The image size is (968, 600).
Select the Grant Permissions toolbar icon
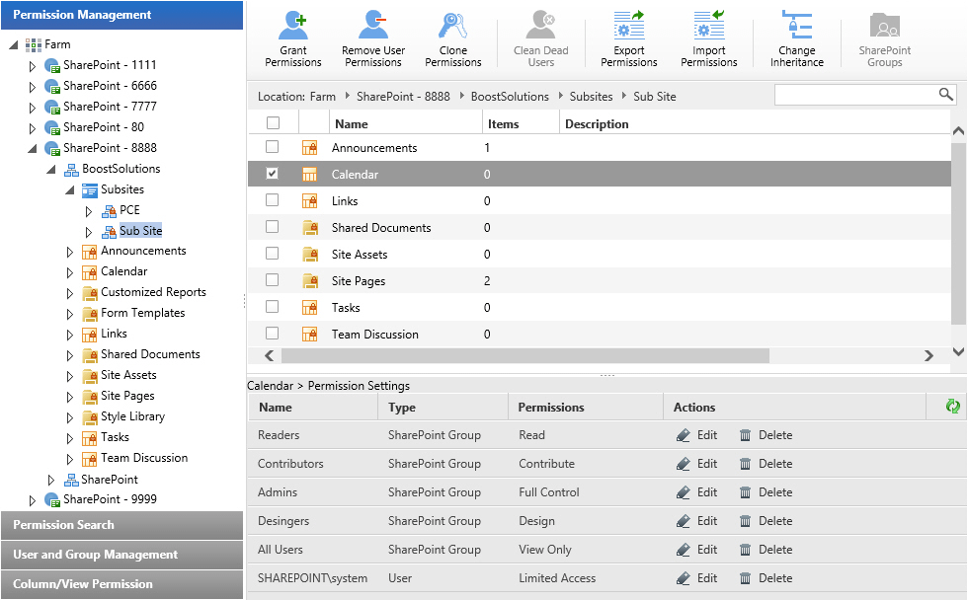pos(292,37)
